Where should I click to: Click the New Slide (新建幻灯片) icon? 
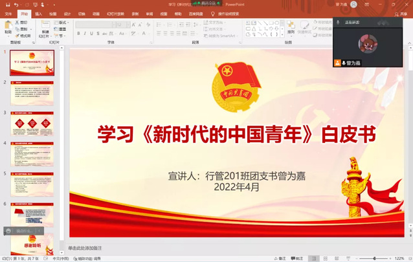[x=45, y=25]
